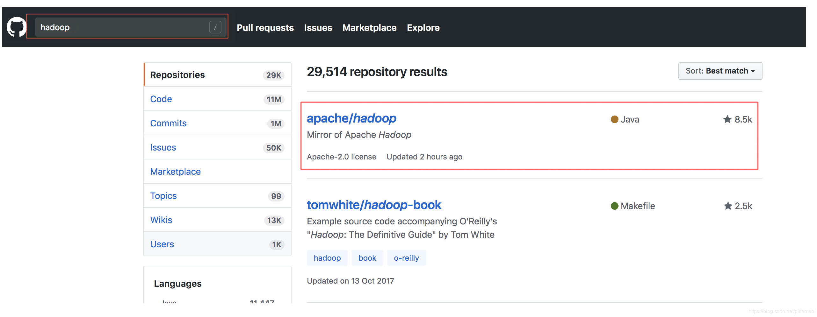Click the Languages section heading
Viewport: 817px width, 317px height.
pyautogui.click(x=178, y=284)
